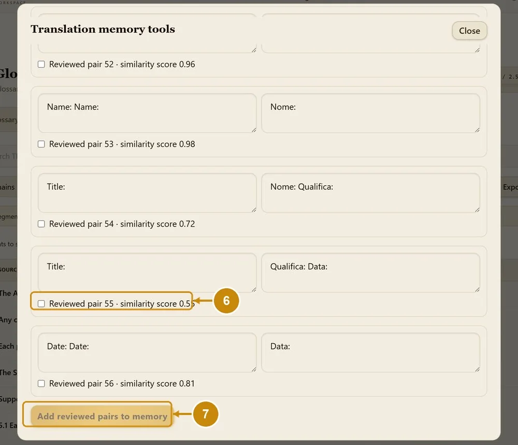
Task: Close the Translation memory tools dialog
Action: 469,31
